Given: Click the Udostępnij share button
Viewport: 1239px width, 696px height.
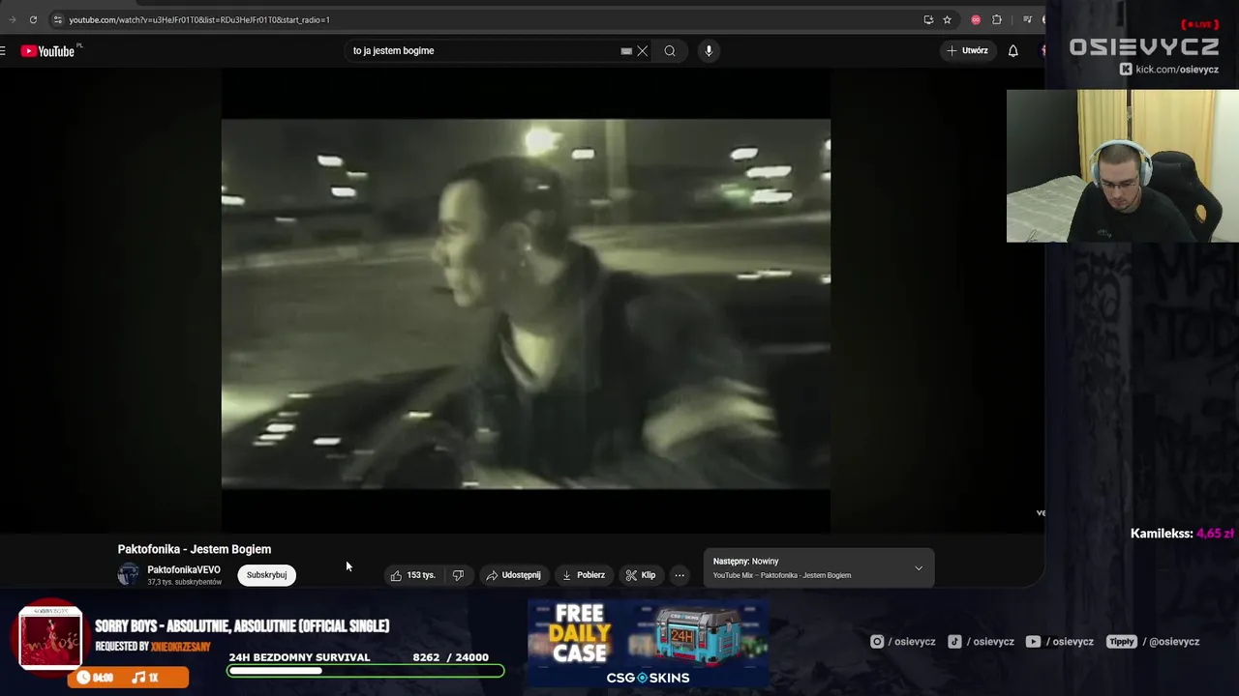Looking at the screenshot, I should tap(513, 575).
